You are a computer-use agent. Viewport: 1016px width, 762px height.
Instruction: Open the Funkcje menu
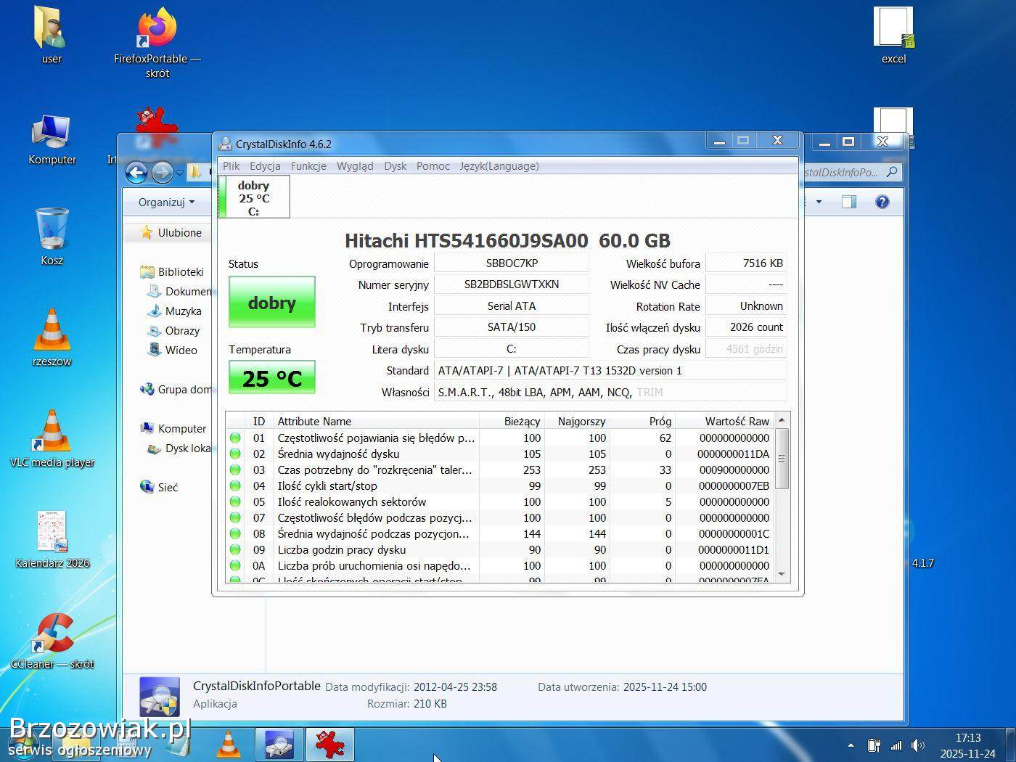pos(308,166)
